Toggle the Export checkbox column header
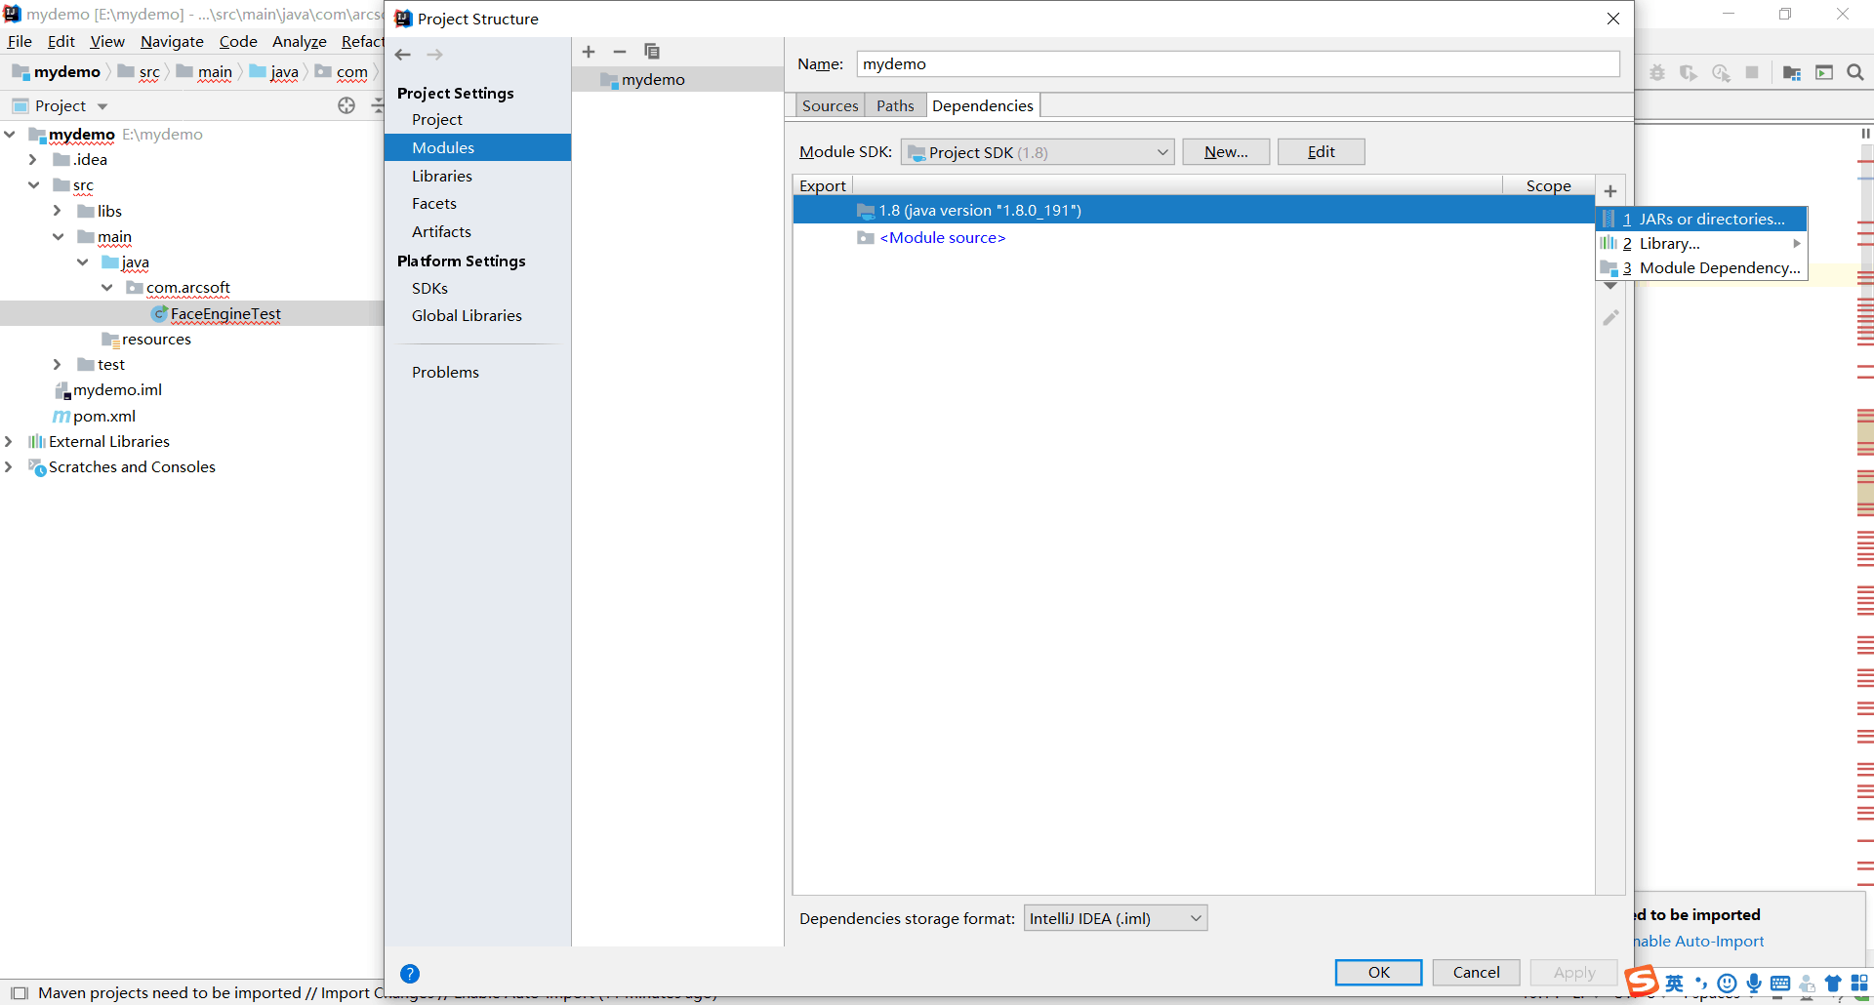 click(822, 185)
